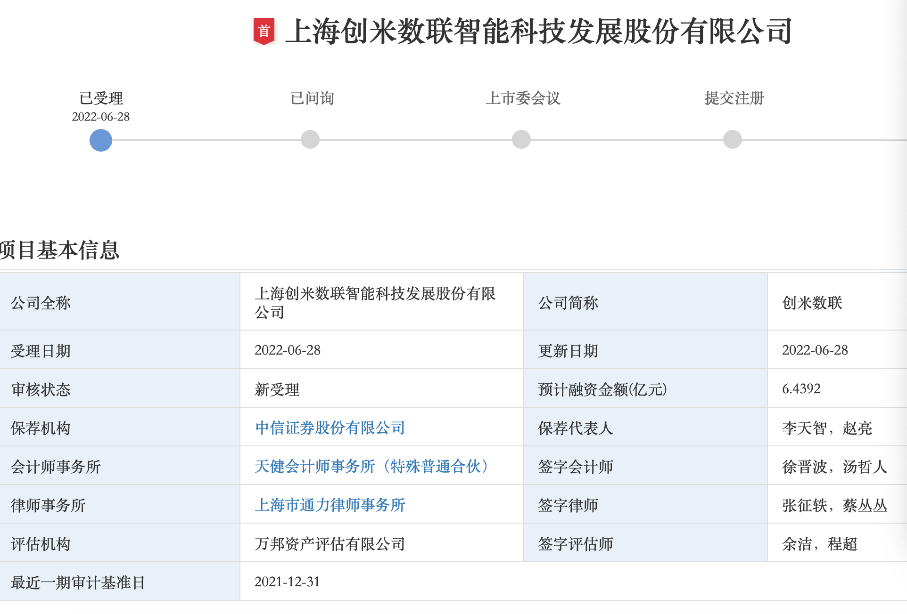This screenshot has width=907, height=614.
Task: Click the 签字评估师 label cell
Action: (645, 543)
